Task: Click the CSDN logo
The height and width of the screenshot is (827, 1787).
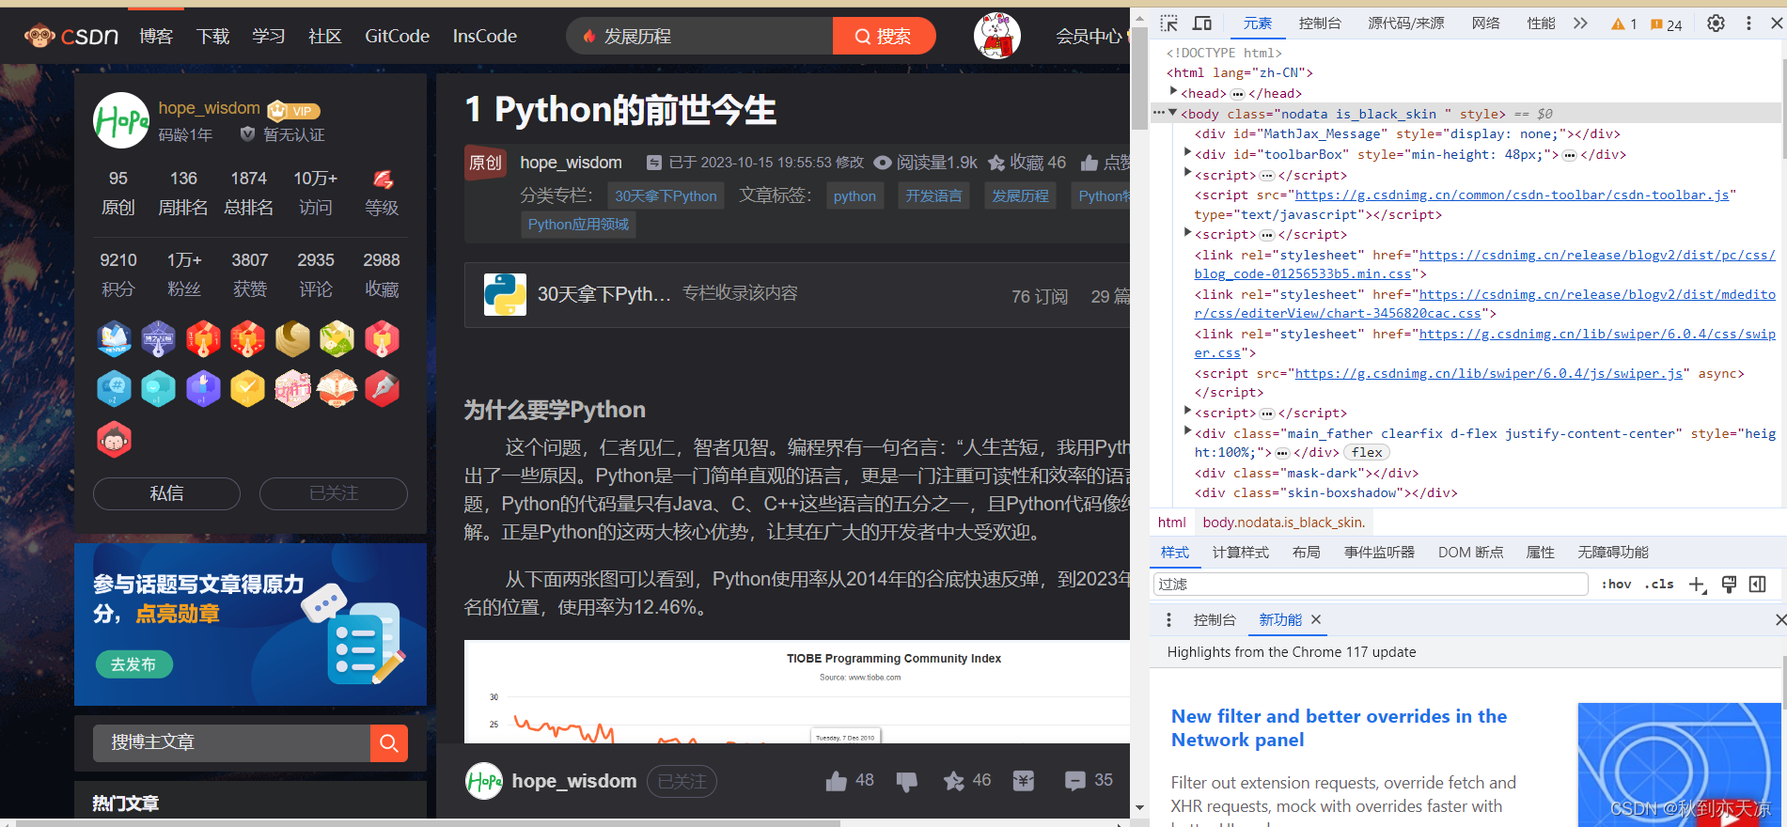Action: 71,37
